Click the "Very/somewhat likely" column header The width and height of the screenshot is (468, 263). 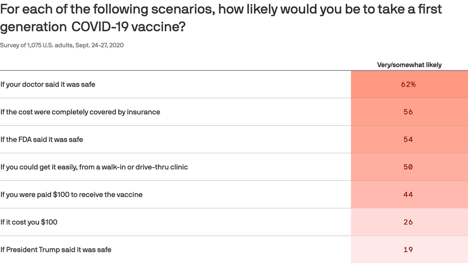coord(409,65)
